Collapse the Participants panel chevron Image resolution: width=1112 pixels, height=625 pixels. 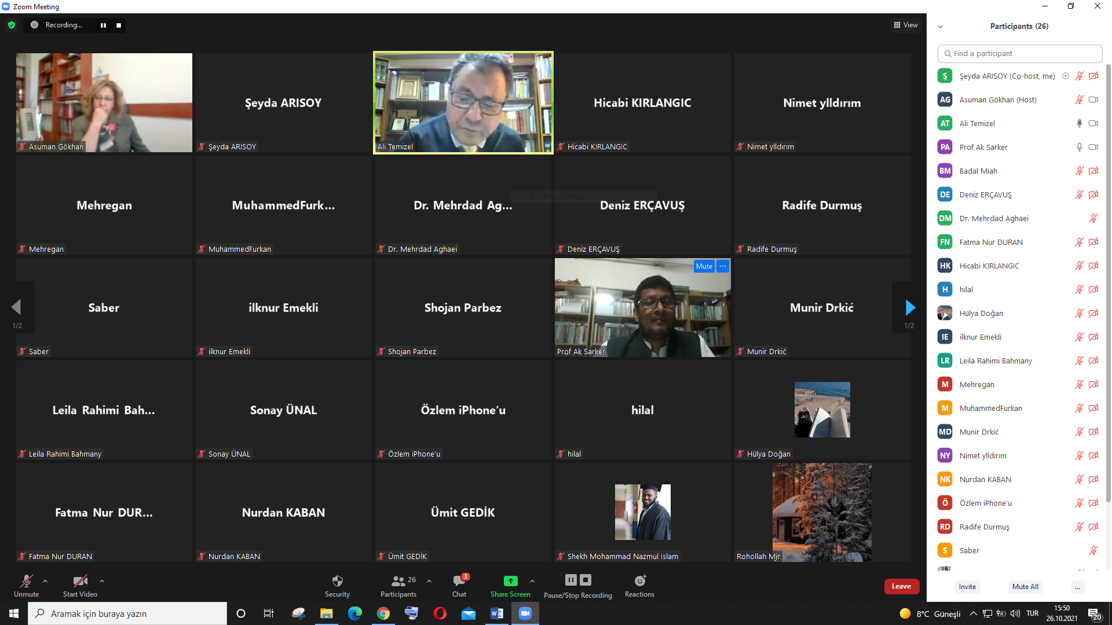point(941,27)
